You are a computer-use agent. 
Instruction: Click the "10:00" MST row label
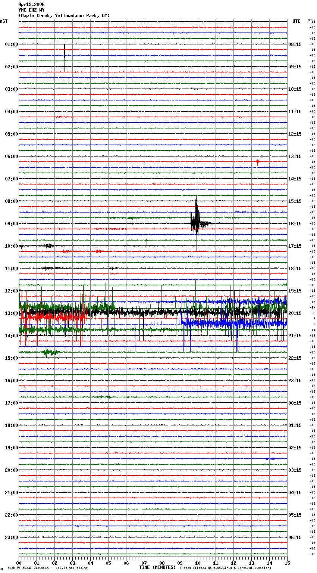pyautogui.click(x=12, y=246)
